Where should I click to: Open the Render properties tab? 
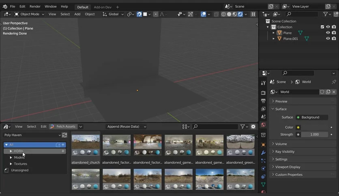263,93
